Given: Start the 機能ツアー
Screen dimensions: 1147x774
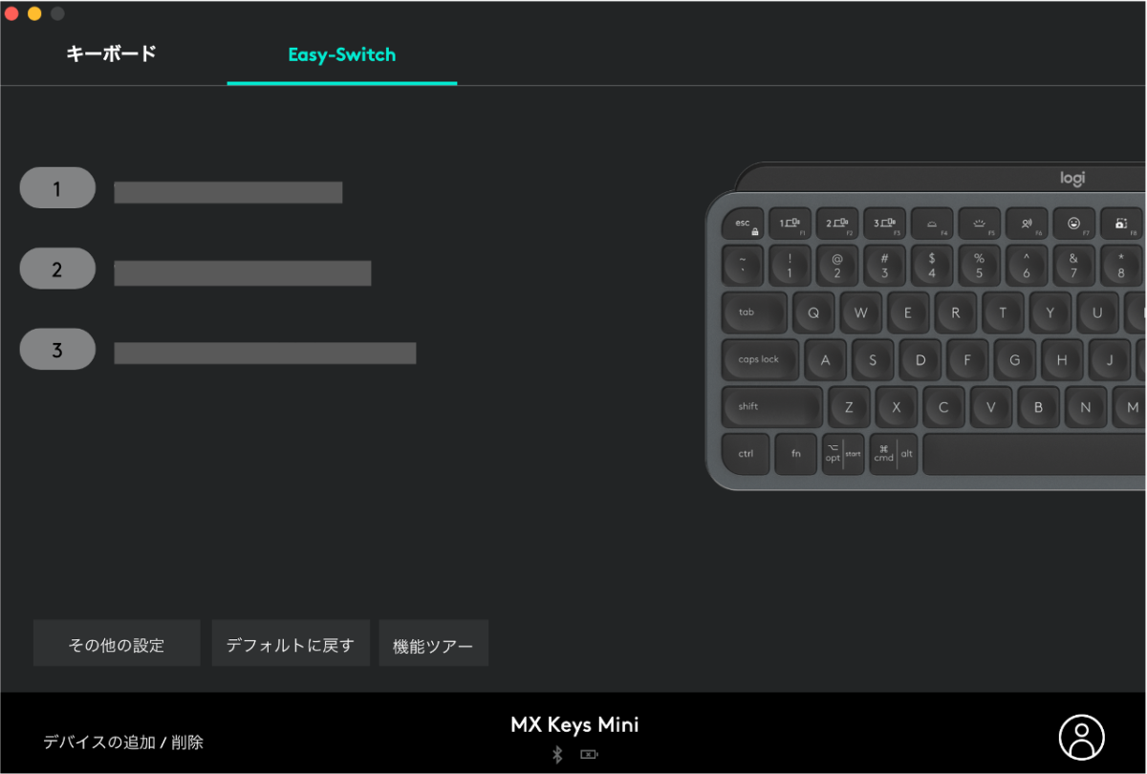Looking at the screenshot, I should coord(433,644).
